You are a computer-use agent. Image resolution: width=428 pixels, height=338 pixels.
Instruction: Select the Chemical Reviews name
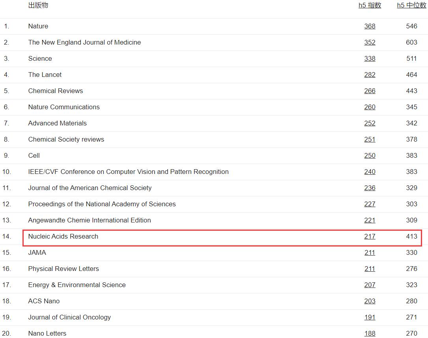(55, 91)
